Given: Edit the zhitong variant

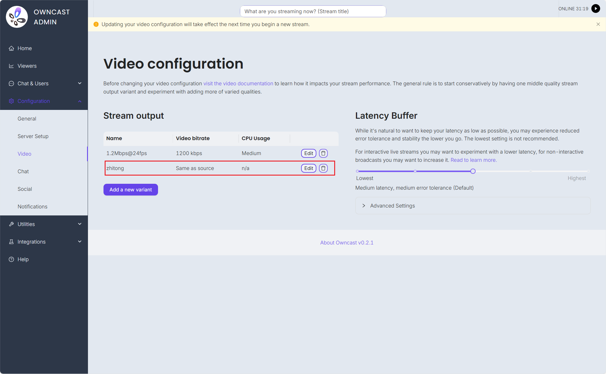Looking at the screenshot, I should pyautogui.click(x=309, y=168).
